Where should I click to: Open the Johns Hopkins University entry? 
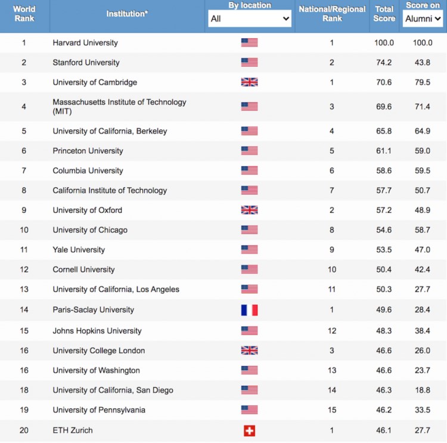click(x=97, y=331)
